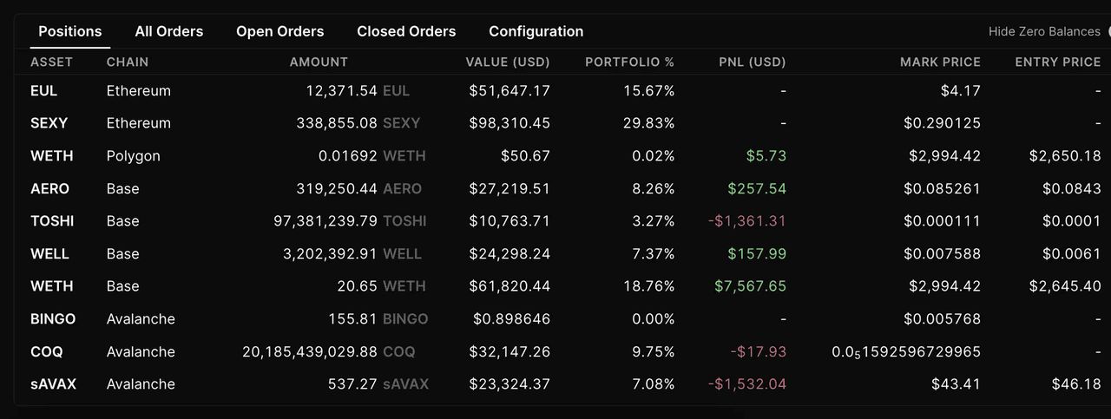Sort table by VALUE (USD) header
Viewport: 1111px width, 419px height.
pos(508,62)
